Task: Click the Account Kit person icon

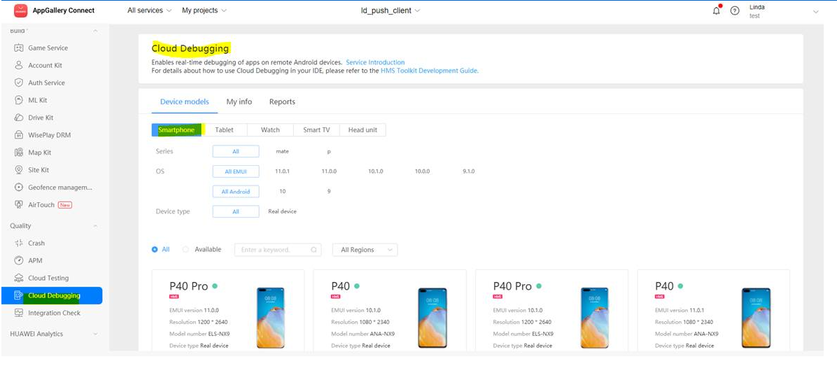Action: [19, 65]
